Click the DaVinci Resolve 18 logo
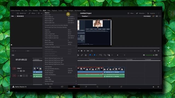The height and width of the screenshot is (98, 175). pos(13,87)
